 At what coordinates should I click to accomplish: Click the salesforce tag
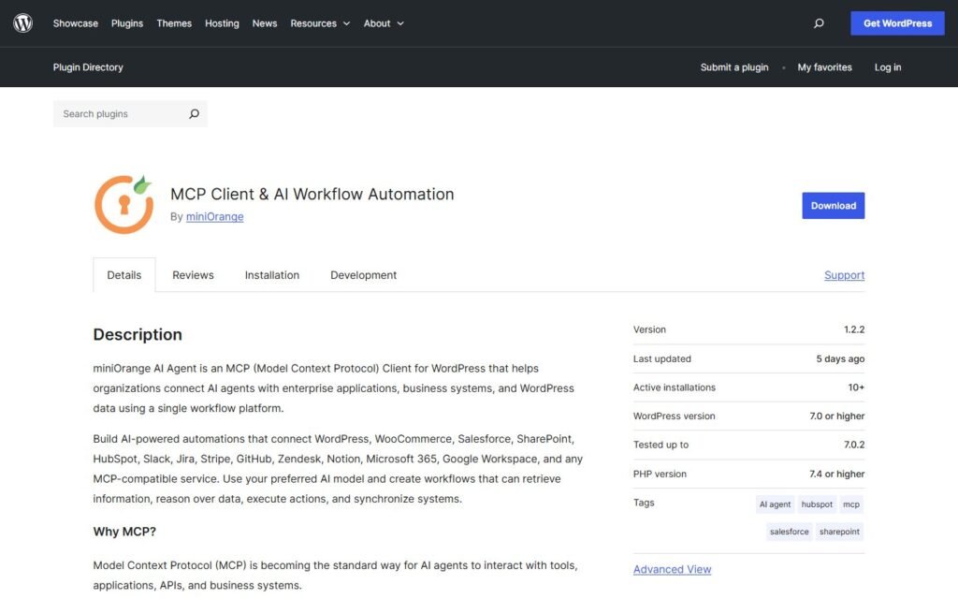coord(790,532)
